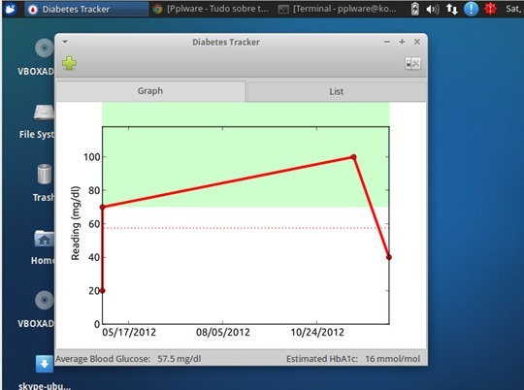524x390 pixels.
Task: Select Diabetes Tracker taskbar button
Action: point(86,9)
